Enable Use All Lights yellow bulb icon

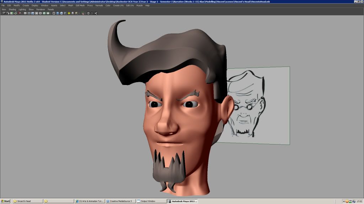[x=69, y=13]
